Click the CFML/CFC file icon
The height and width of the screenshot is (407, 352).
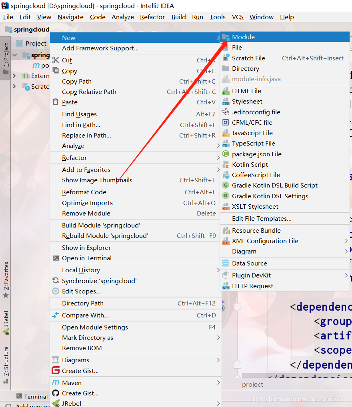[x=226, y=122]
